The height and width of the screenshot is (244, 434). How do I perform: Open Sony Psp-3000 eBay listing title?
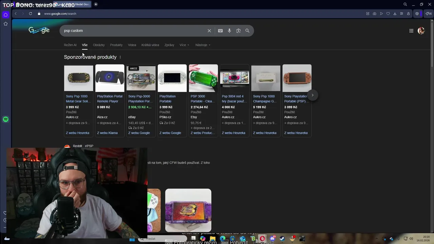pos(141,99)
